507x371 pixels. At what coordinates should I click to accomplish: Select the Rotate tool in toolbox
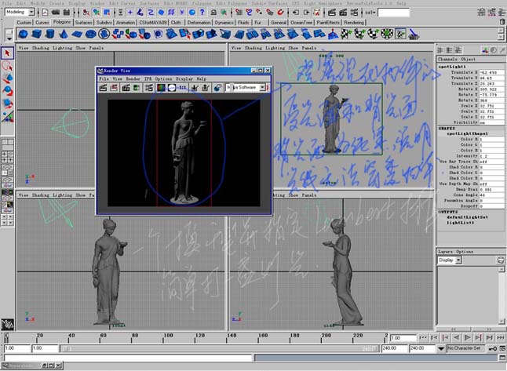7,91
